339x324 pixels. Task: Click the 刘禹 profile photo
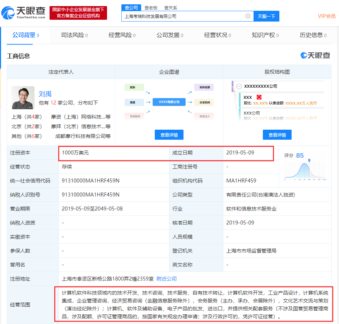23,98
